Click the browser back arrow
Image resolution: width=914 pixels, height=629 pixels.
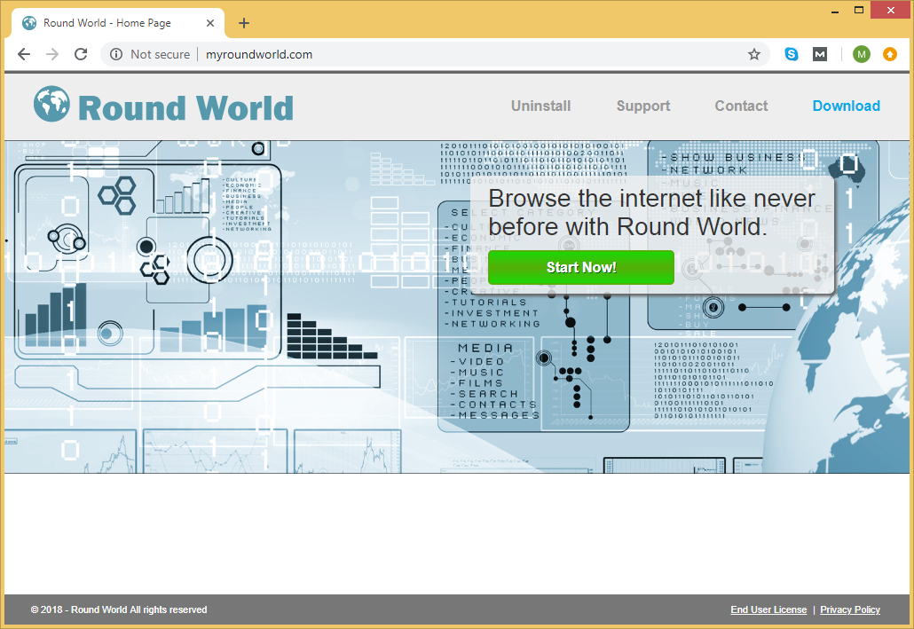point(24,54)
